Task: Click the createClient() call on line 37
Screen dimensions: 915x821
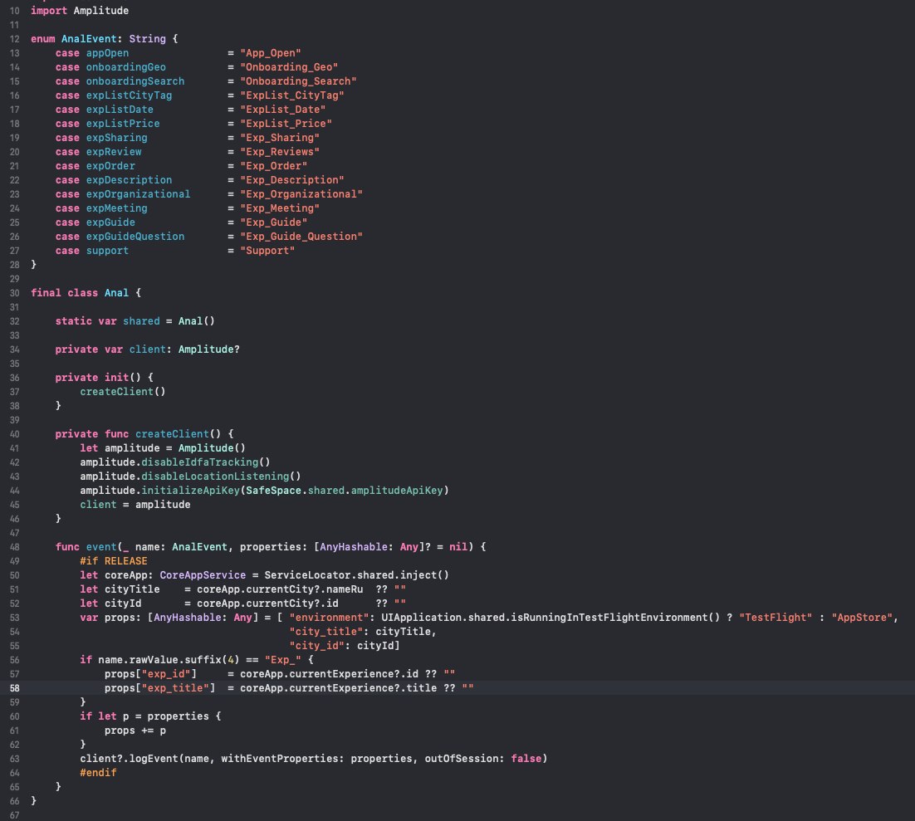Action: point(123,392)
